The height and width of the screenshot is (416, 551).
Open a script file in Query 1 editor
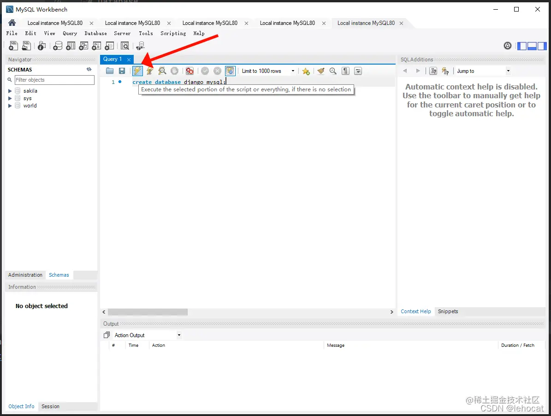110,71
